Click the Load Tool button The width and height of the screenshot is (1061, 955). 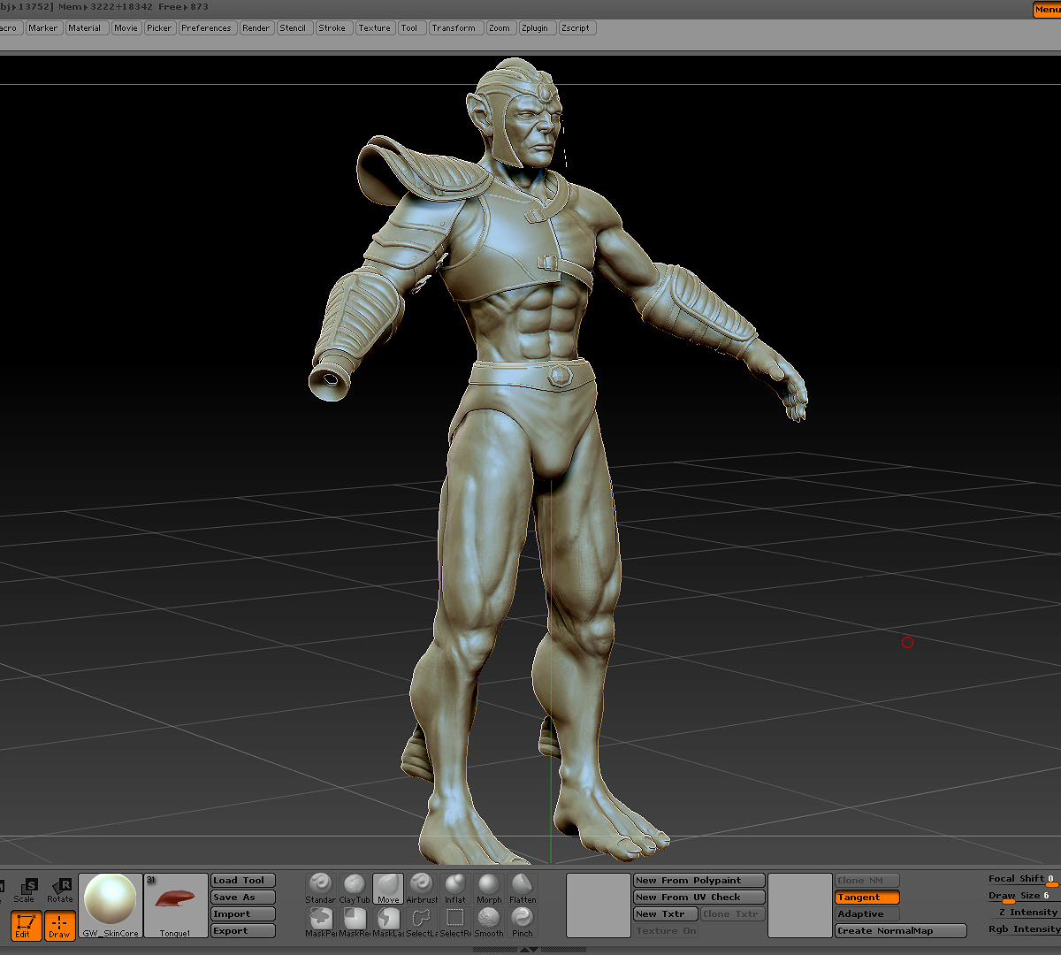pyautogui.click(x=243, y=881)
